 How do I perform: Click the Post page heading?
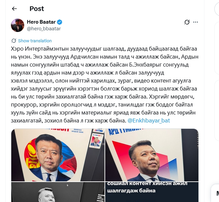[x=37, y=9]
